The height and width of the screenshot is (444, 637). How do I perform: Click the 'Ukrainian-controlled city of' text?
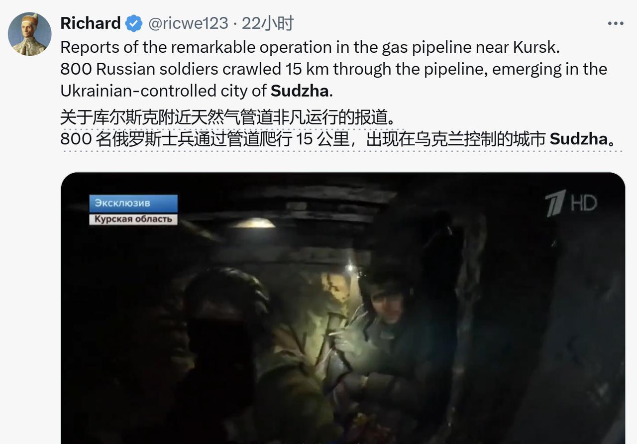(163, 91)
